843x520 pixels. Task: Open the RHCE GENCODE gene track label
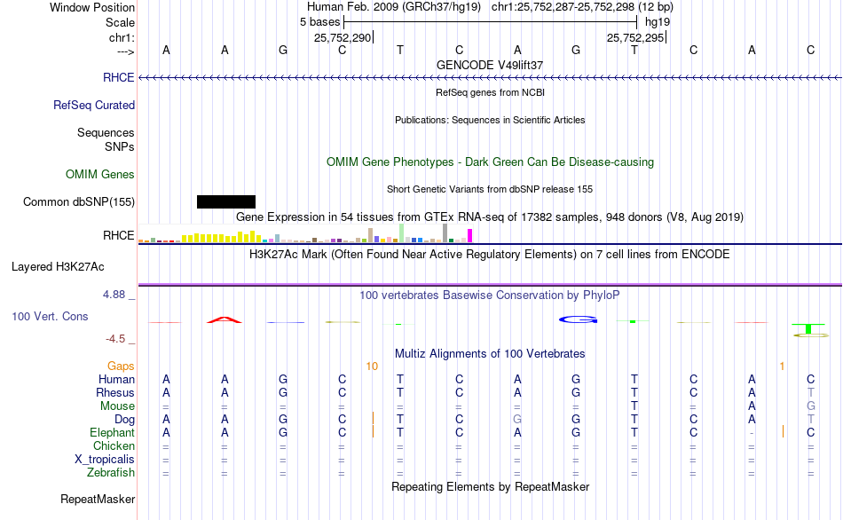coord(118,77)
